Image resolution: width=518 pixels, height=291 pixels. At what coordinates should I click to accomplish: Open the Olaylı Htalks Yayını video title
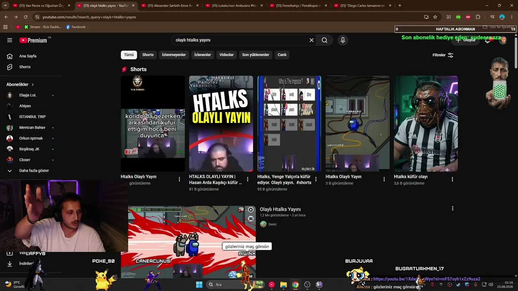point(280,209)
